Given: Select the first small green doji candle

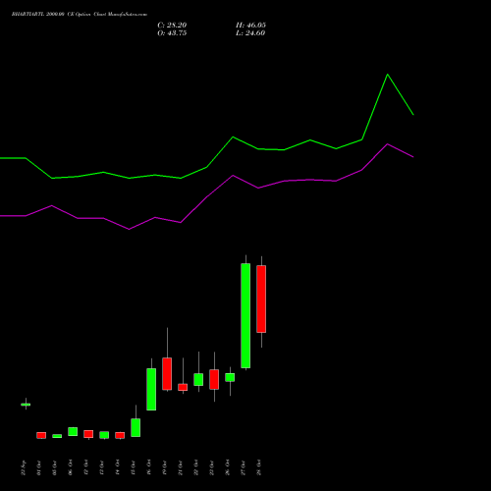Looking at the screenshot, I should [x=26, y=405].
